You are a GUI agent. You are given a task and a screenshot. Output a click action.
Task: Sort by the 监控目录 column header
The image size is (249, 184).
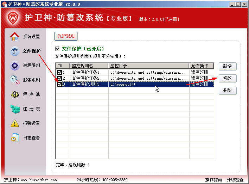point(149,66)
